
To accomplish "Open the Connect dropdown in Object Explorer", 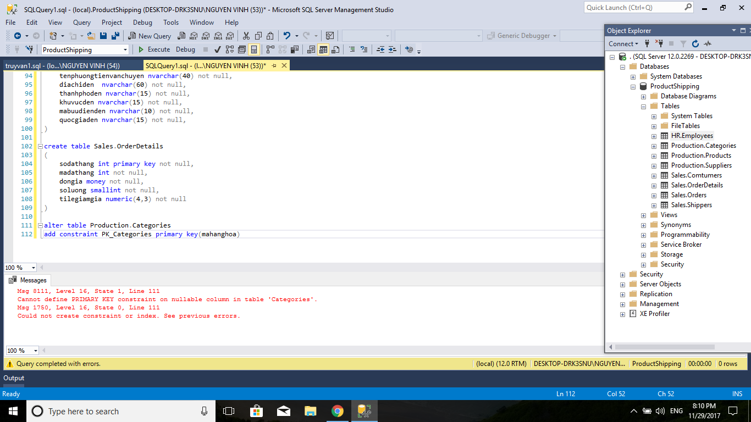I will tap(623, 44).
